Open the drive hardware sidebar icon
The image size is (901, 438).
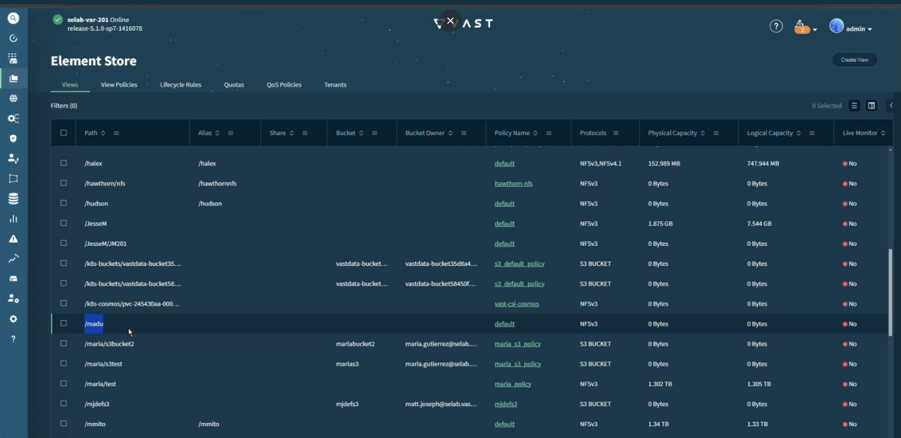13,279
